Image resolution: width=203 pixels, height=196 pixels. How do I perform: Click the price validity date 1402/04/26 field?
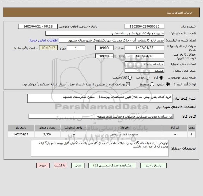tap(144, 56)
